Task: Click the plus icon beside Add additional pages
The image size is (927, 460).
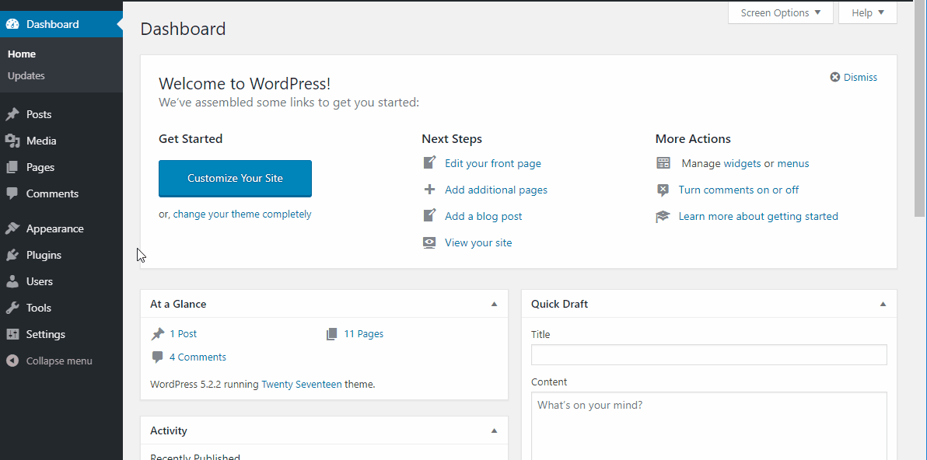Action: pyautogui.click(x=430, y=190)
